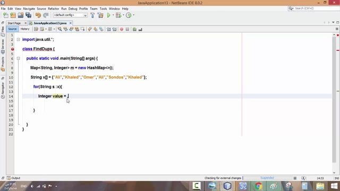Open the default config dropdown
Image resolution: width=340 pixels, height=191 pixels.
click(85, 15)
